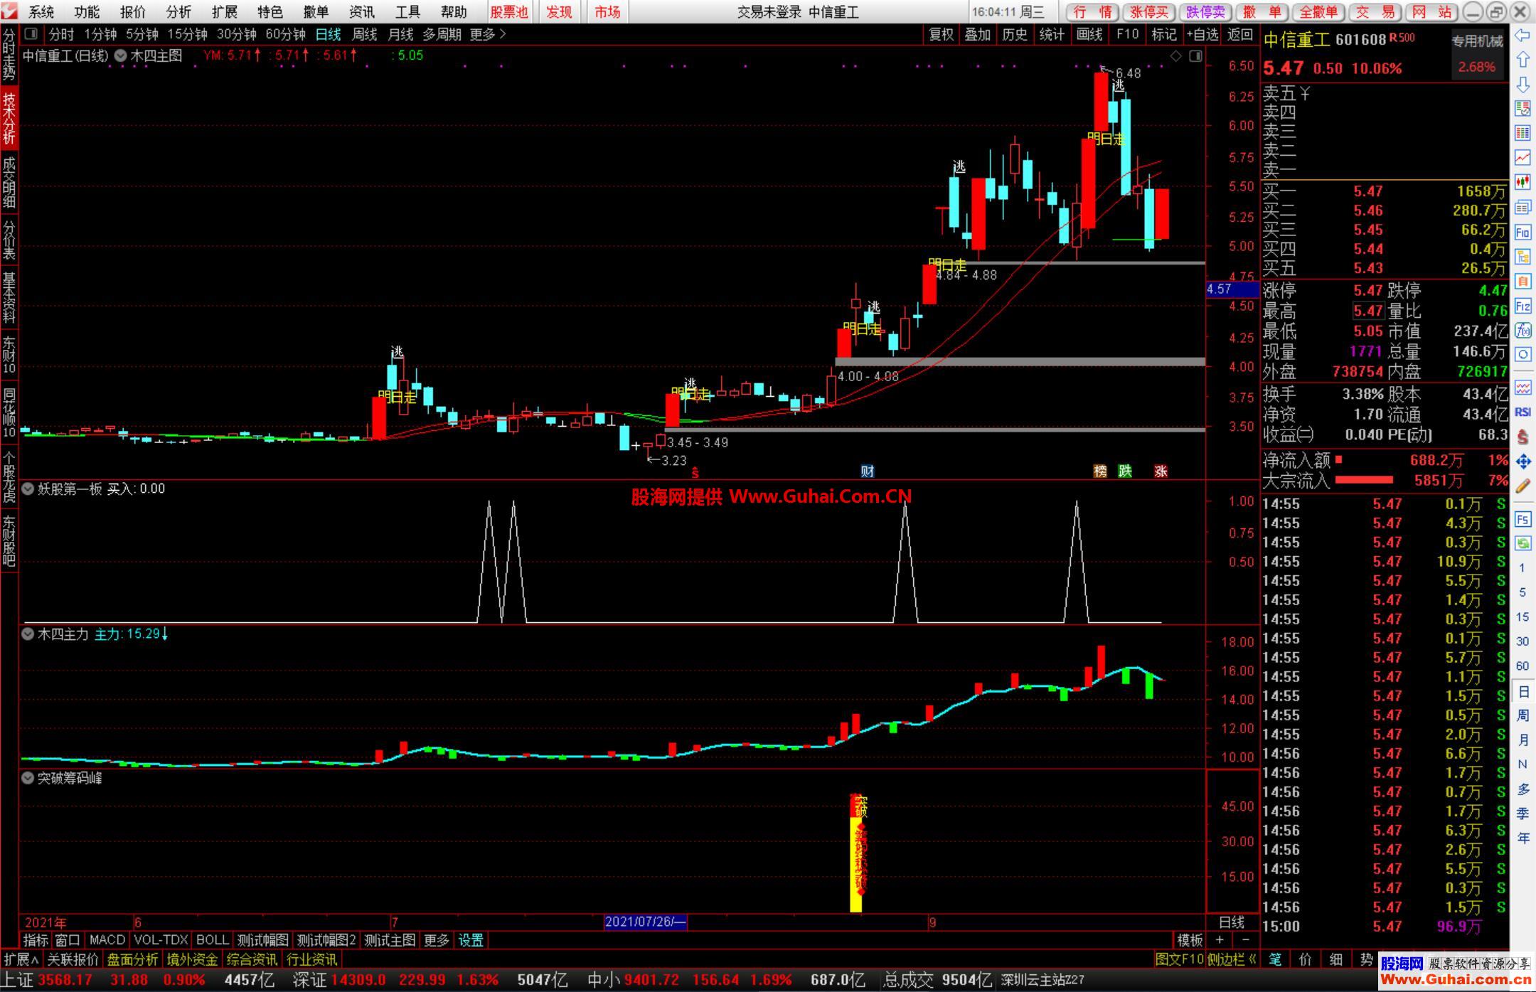Screen dimensions: 1536x992
Task: Click the split panel icon at chart top right
Action: pos(1195,56)
